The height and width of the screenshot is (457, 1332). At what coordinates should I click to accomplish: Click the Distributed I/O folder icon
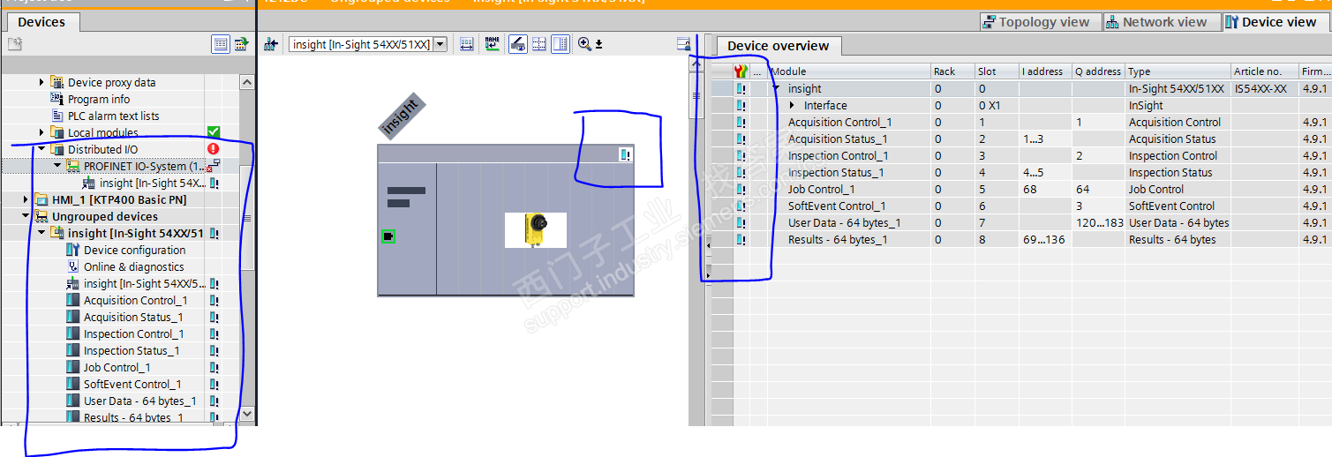(56, 149)
